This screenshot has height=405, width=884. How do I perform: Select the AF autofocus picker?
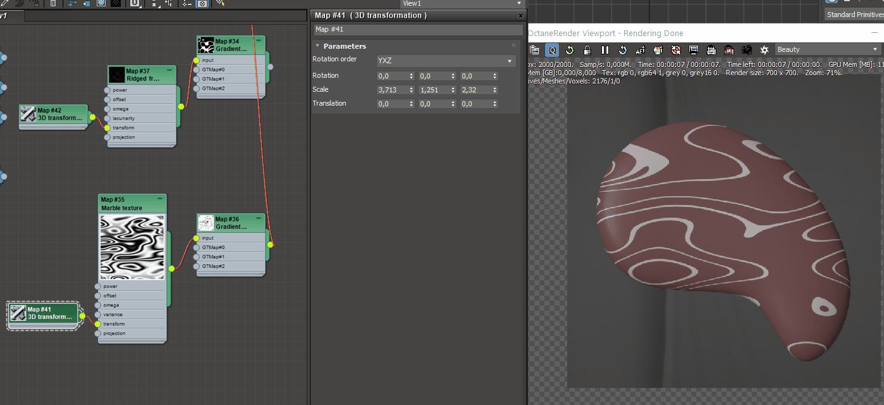[x=641, y=50]
